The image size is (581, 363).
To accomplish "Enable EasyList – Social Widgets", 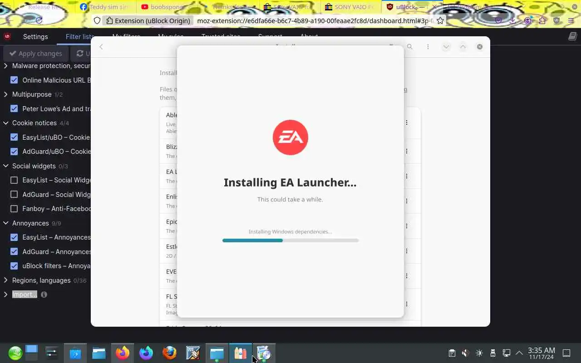I will pos(14,180).
